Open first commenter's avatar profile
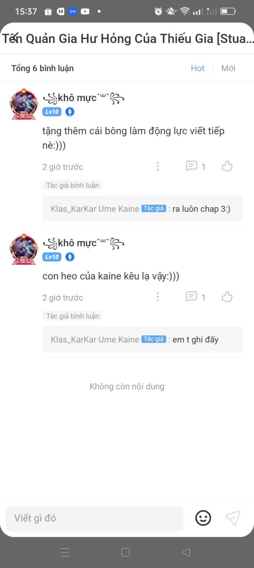254x568 pixels. pyautogui.click(x=24, y=104)
